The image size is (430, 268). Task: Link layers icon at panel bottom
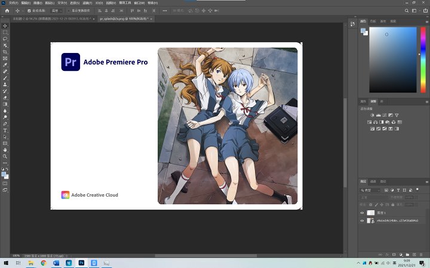[380, 255]
